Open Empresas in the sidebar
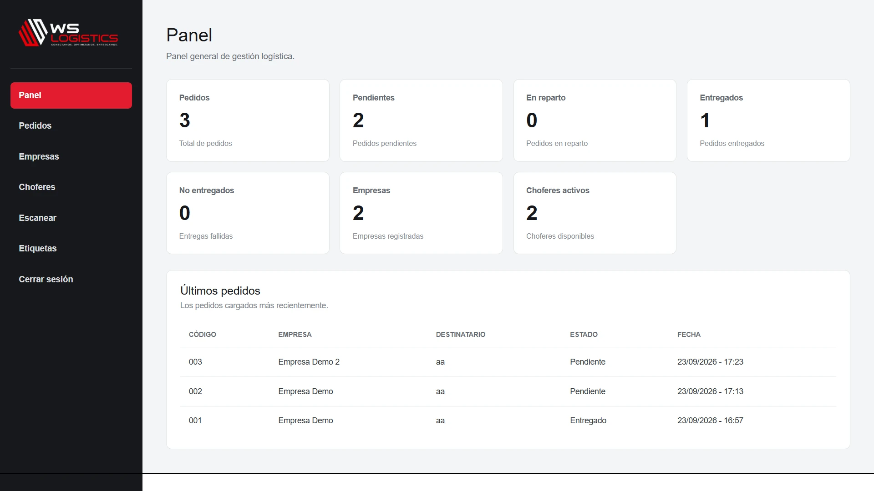This screenshot has width=874, height=491. [x=71, y=156]
